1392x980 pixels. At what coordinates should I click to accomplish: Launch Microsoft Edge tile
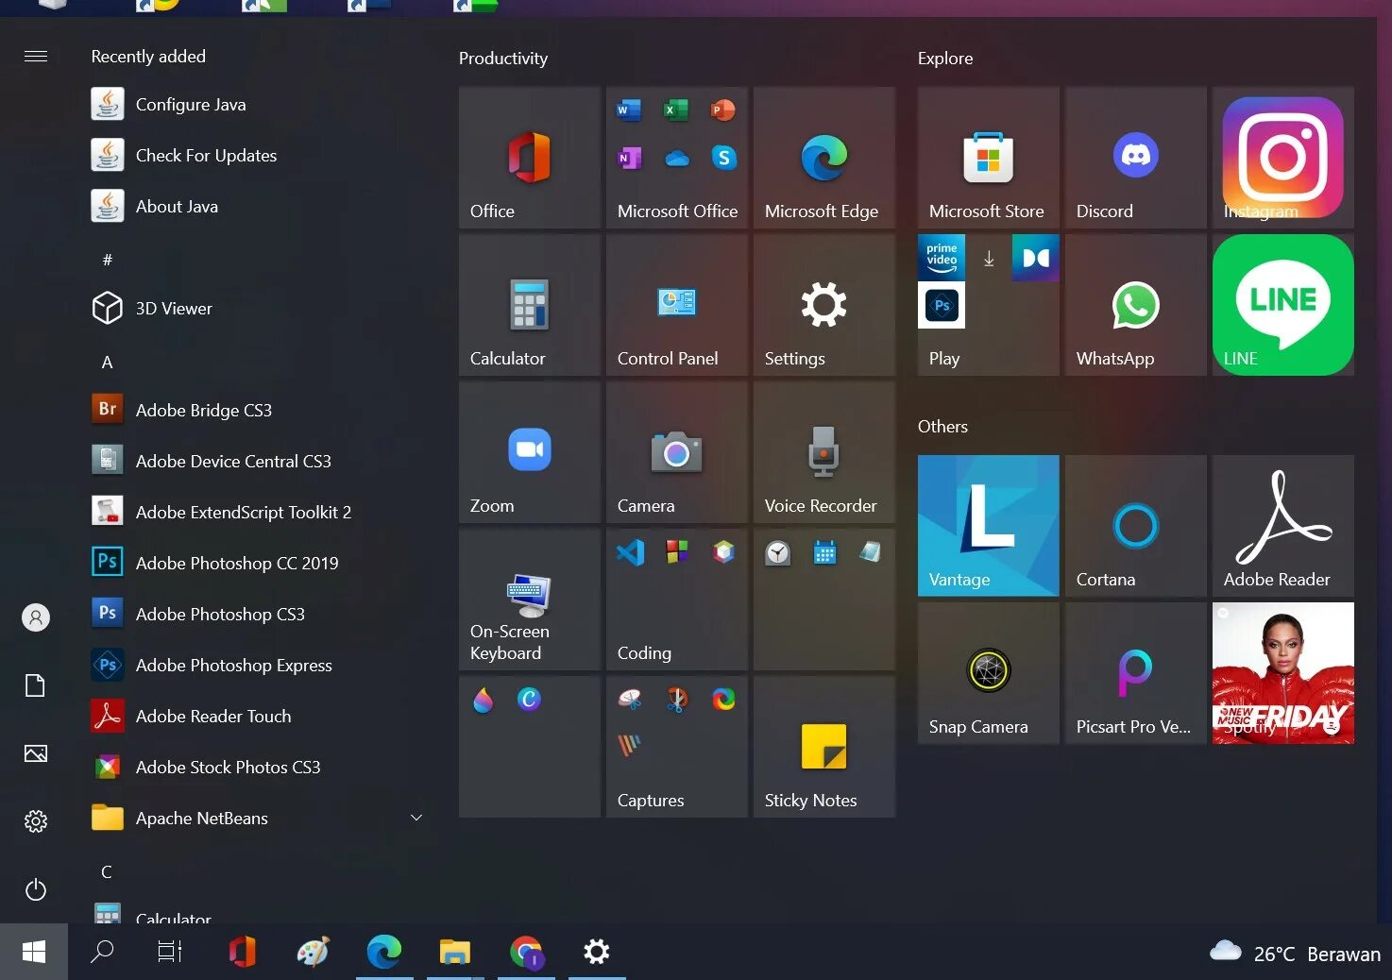(x=824, y=158)
